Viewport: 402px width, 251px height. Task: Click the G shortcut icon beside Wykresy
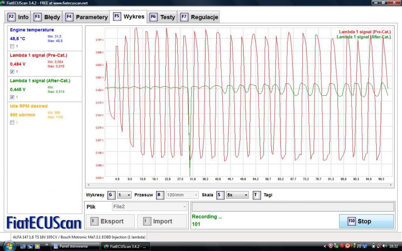(111, 195)
